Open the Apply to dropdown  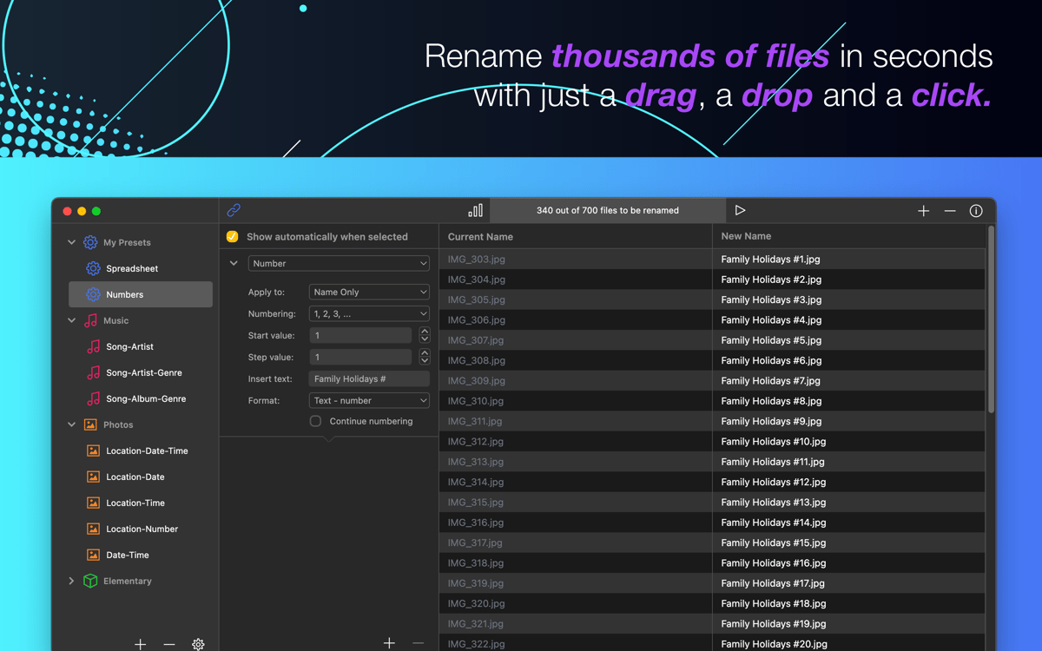(369, 293)
